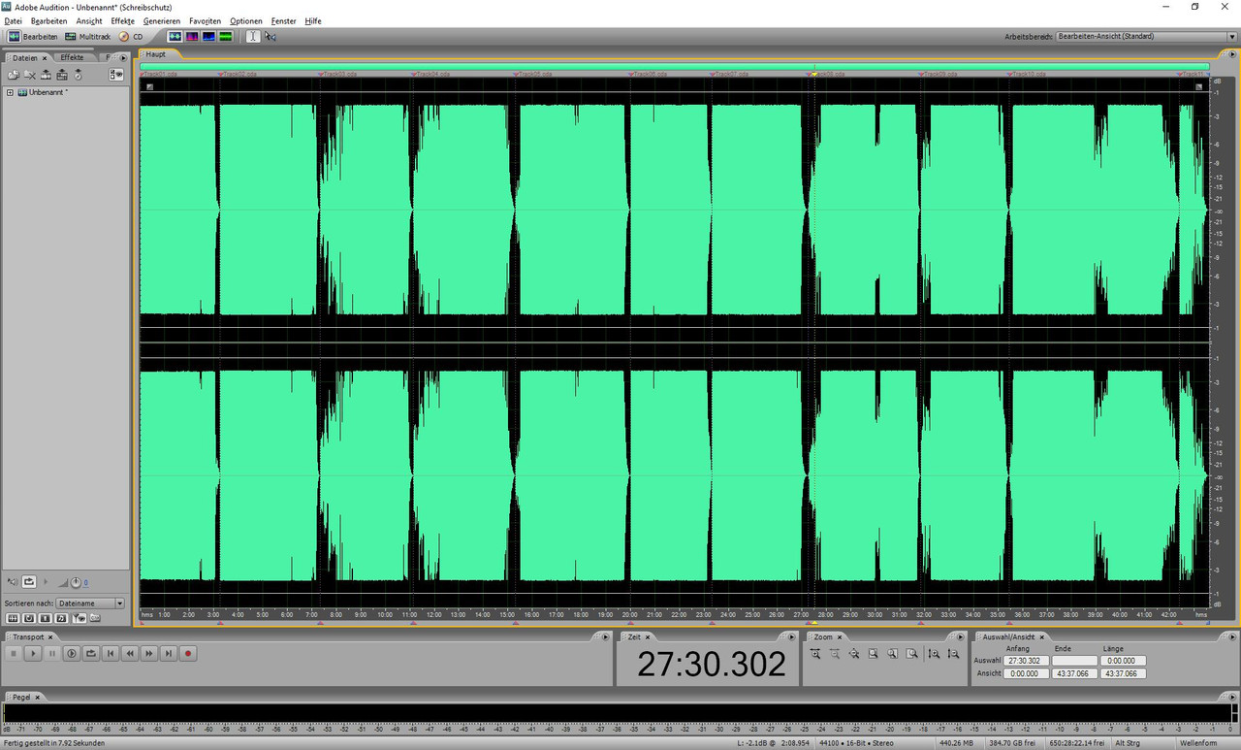1241x750 pixels.
Task: Switch to Multitrack view
Action: [x=87, y=36]
